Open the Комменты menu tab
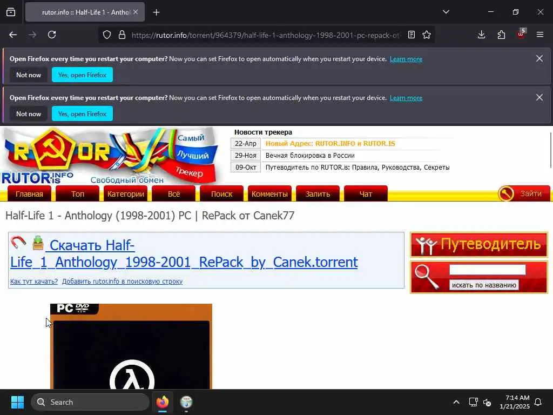 (x=270, y=194)
